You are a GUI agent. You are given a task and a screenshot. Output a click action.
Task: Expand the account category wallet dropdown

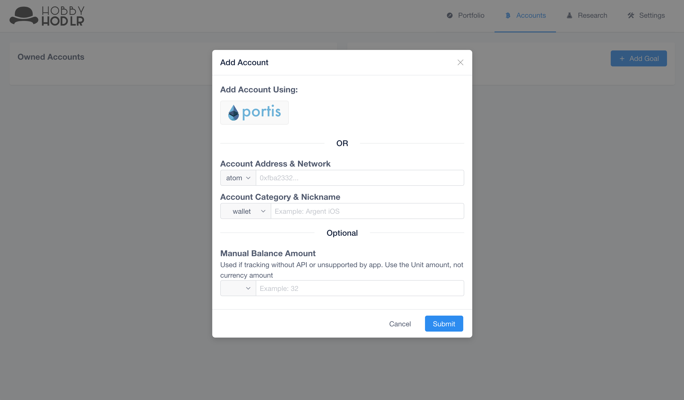pos(246,211)
